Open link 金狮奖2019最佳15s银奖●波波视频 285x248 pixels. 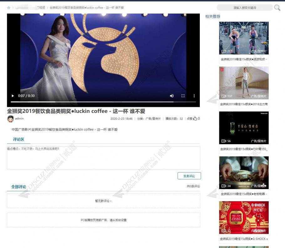[x=244, y=59]
